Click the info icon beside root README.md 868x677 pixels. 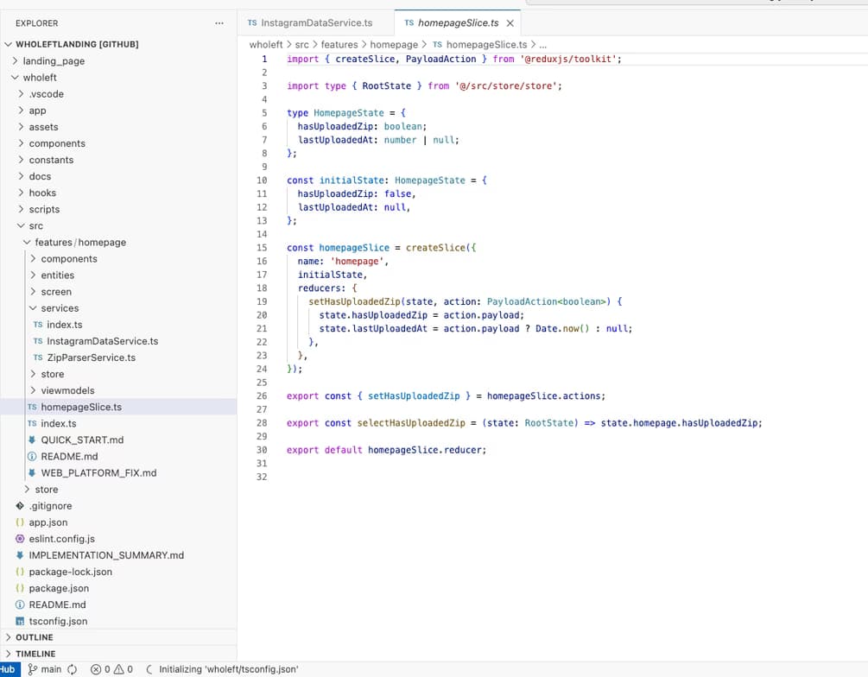click(20, 604)
